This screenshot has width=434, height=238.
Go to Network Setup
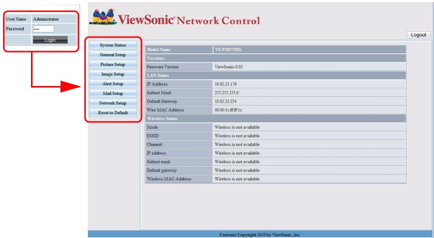pos(113,103)
